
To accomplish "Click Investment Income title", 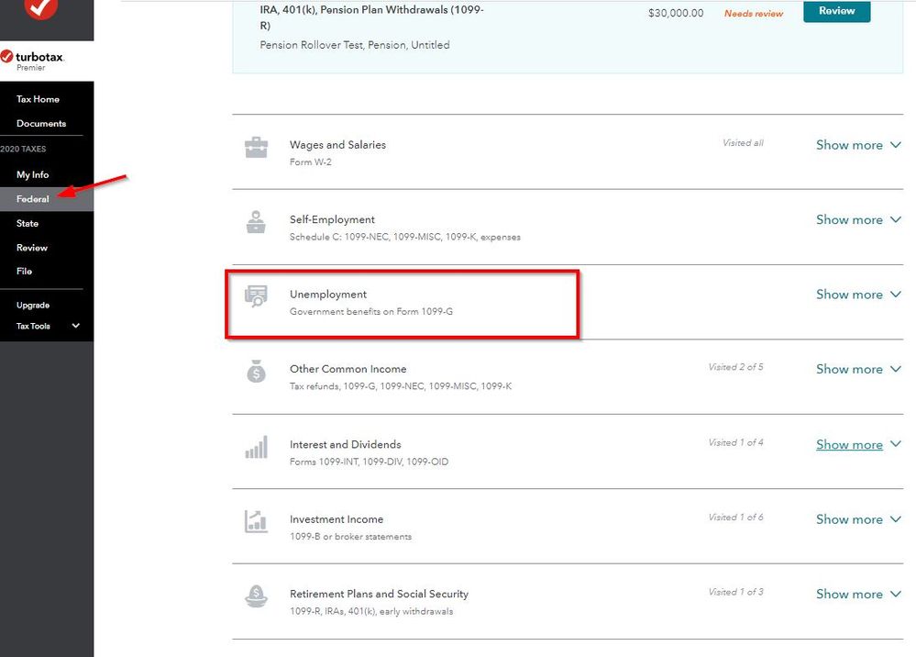I will 337,519.
